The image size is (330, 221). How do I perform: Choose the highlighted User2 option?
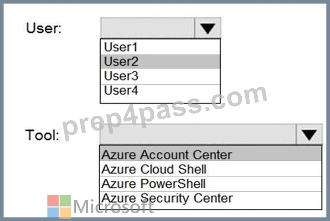coord(160,61)
